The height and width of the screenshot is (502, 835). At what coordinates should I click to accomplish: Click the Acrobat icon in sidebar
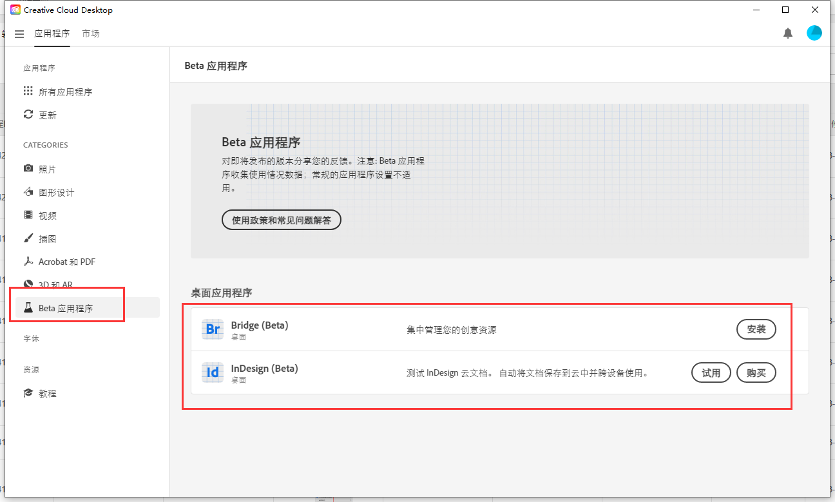coord(28,262)
